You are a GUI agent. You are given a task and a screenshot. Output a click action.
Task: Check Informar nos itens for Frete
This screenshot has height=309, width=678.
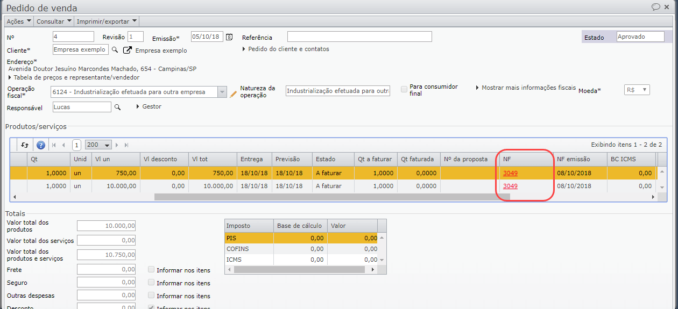coord(151,270)
